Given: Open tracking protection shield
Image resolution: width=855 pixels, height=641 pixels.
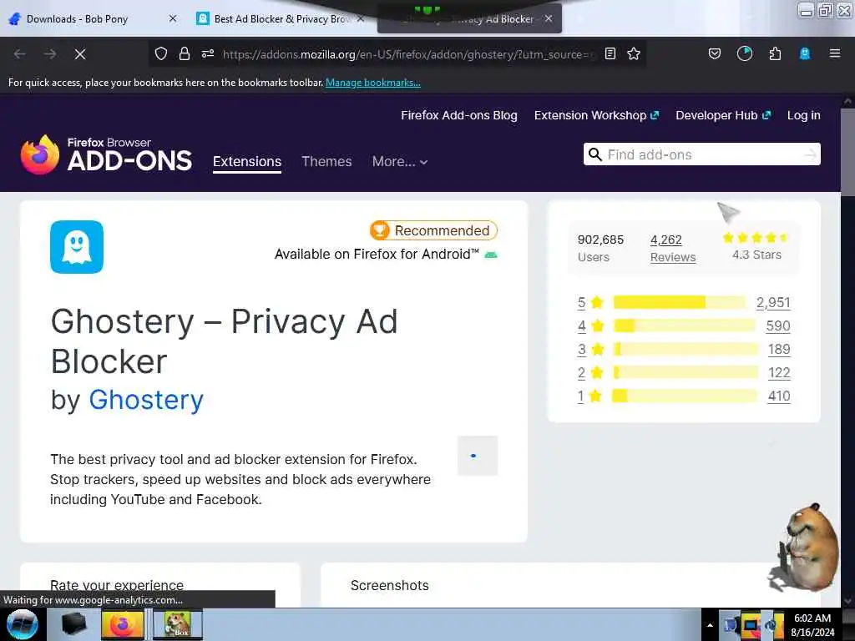Looking at the screenshot, I should pos(161,53).
